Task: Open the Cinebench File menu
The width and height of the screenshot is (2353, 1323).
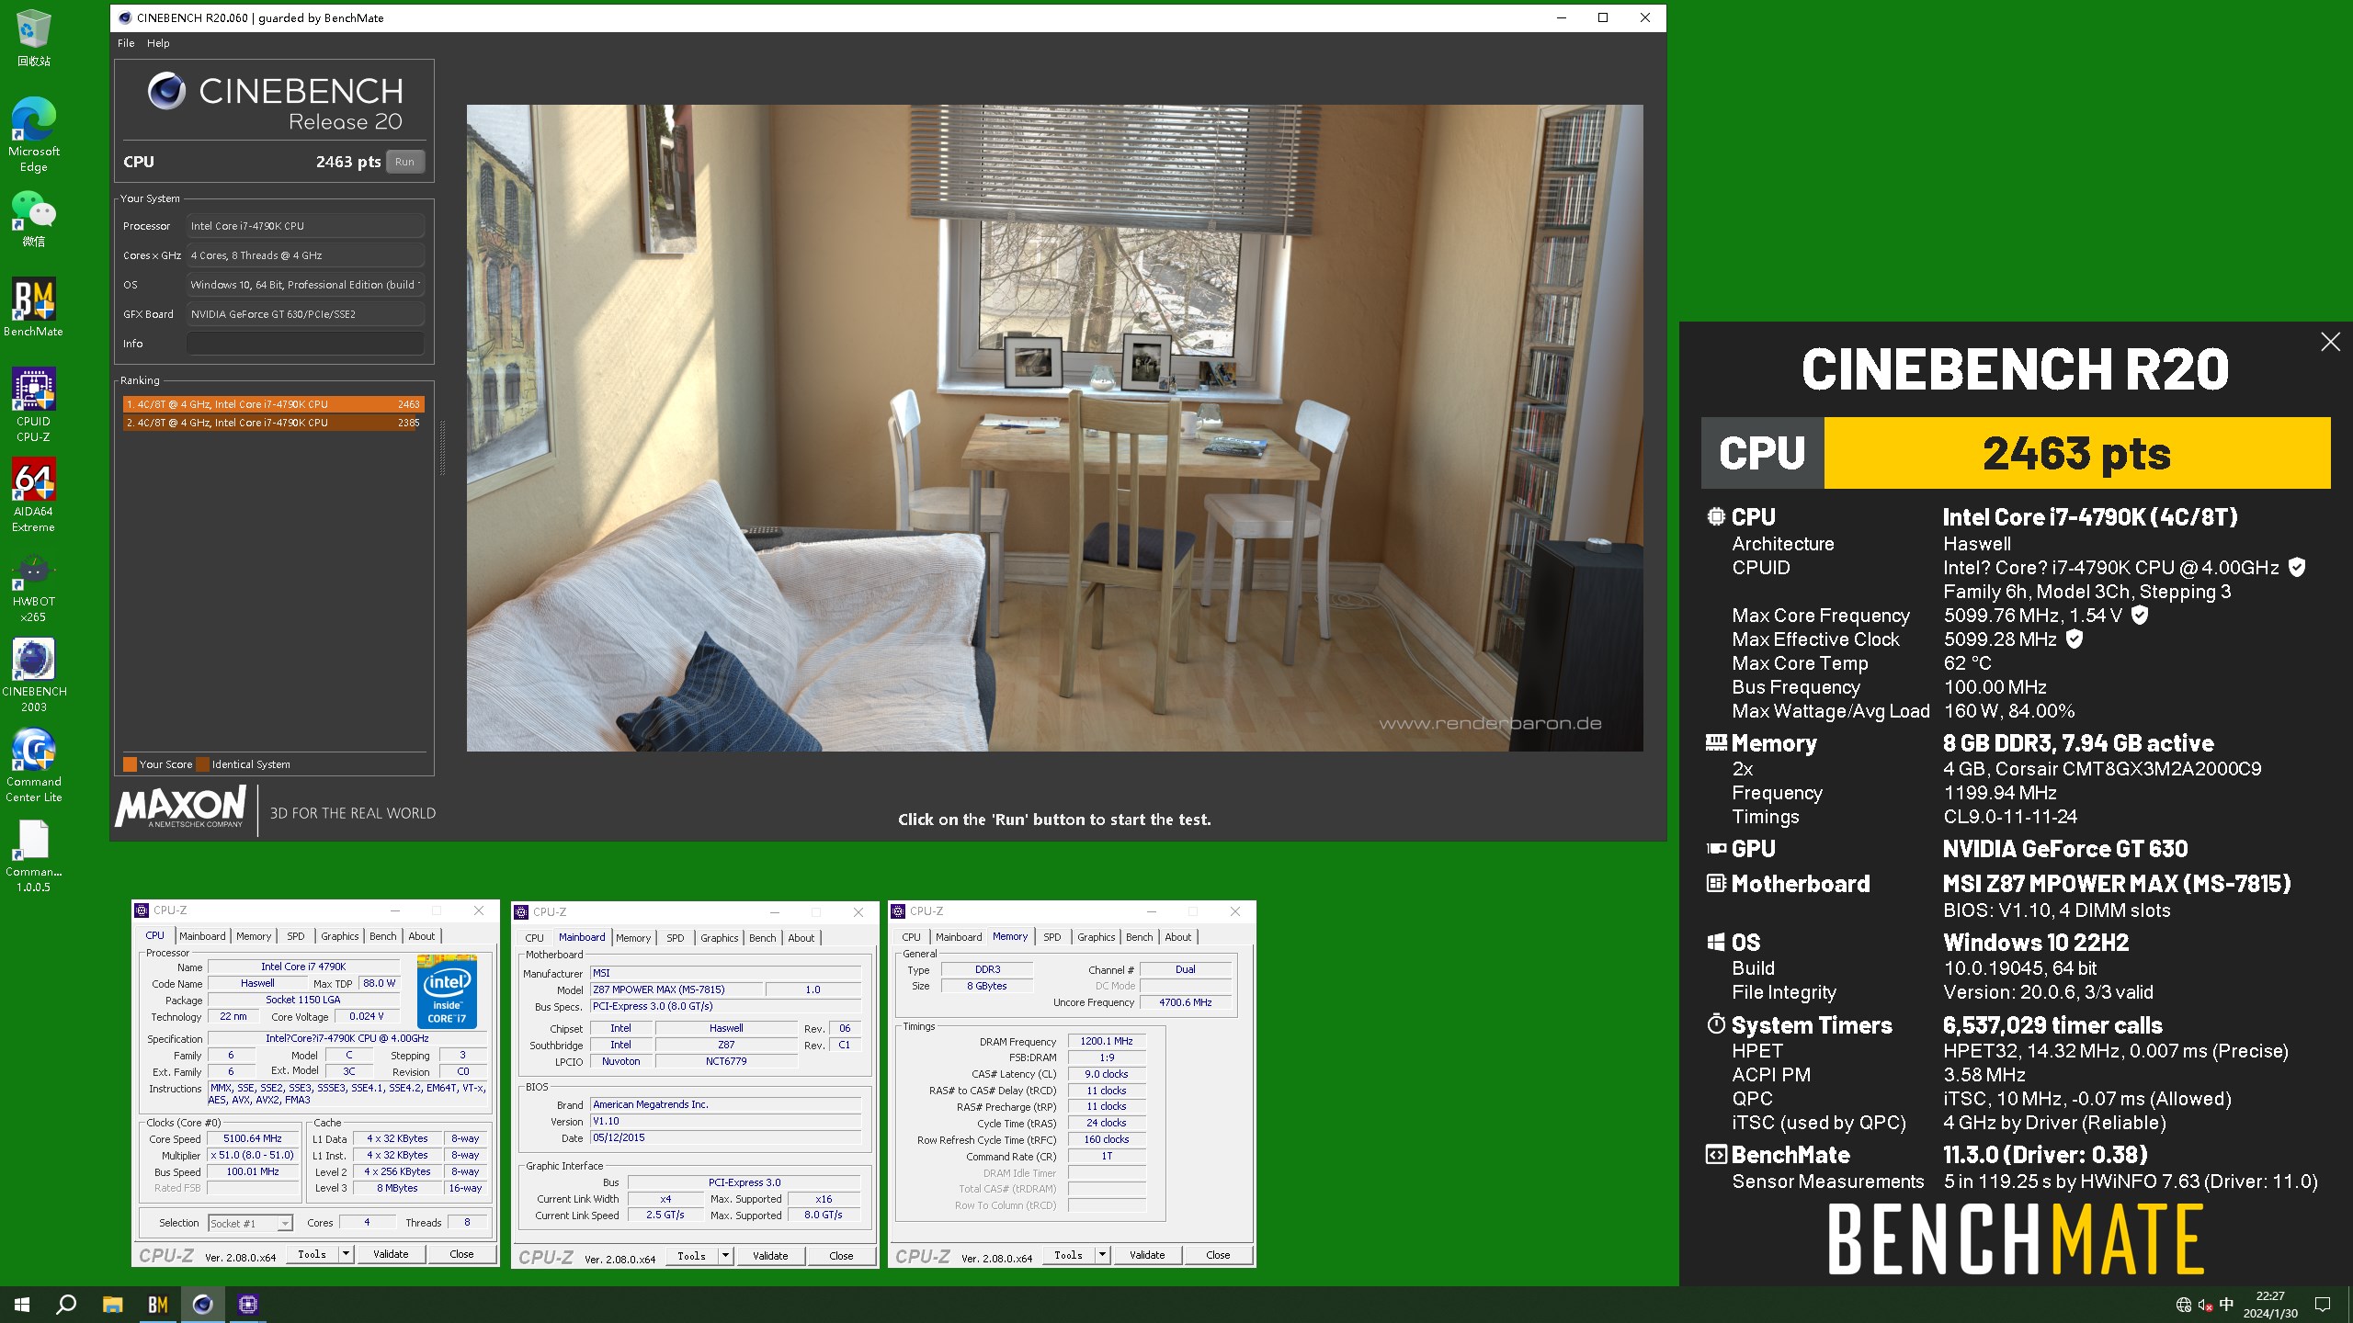Action: click(126, 43)
